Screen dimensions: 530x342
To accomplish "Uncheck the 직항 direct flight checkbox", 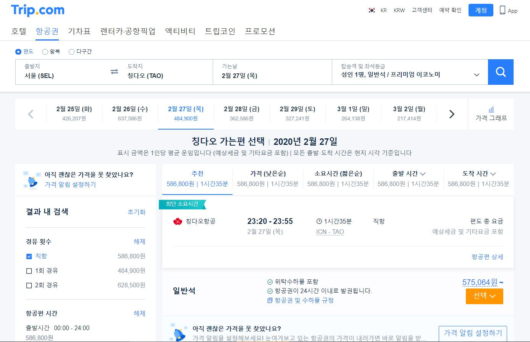I will click(29, 256).
